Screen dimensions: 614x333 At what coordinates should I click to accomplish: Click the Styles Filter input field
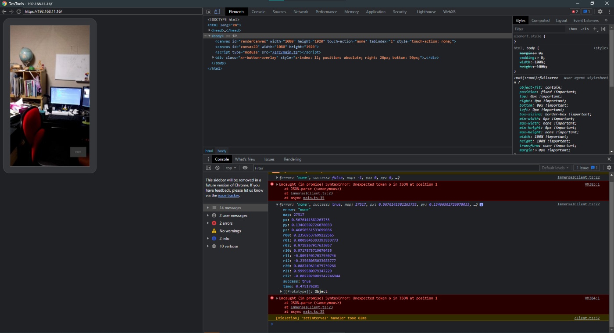coord(539,29)
